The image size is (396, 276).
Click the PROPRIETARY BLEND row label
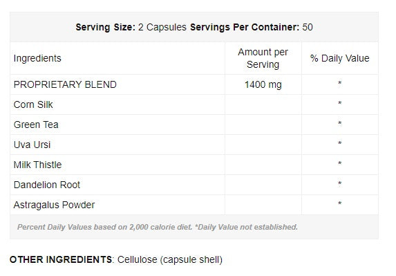(65, 84)
